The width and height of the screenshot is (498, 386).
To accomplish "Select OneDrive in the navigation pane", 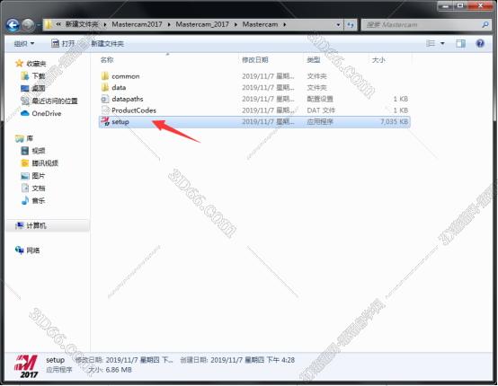I will pyautogui.click(x=47, y=113).
